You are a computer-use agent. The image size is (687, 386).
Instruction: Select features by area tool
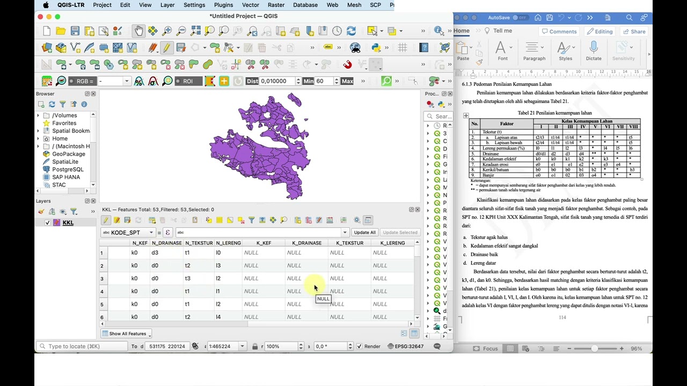[x=372, y=31]
